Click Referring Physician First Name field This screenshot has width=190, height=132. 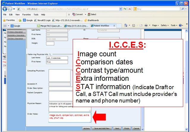[x=57, y=62]
